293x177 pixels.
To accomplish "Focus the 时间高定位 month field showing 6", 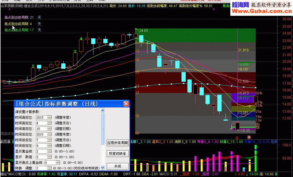I will (x=41, y=123).
